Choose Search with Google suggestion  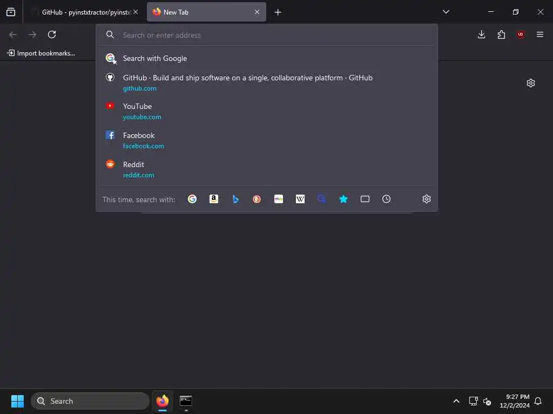tap(267, 58)
